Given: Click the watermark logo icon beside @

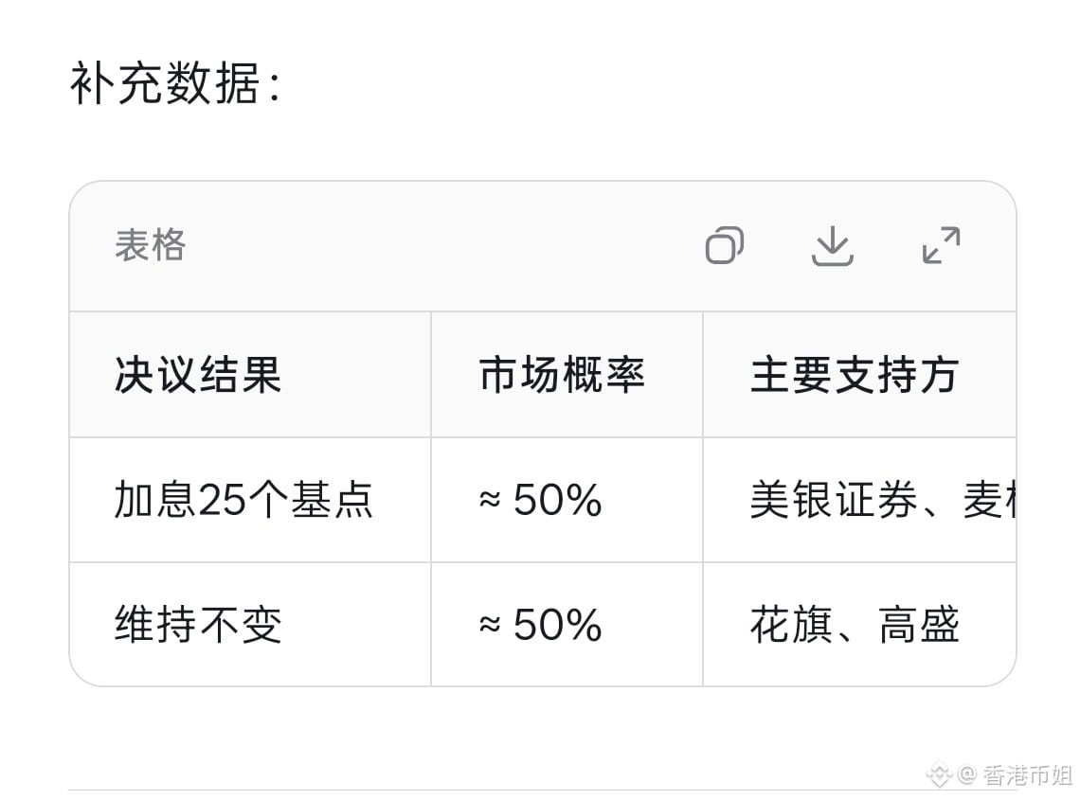Looking at the screenshot, I should [x=939, y=775].
